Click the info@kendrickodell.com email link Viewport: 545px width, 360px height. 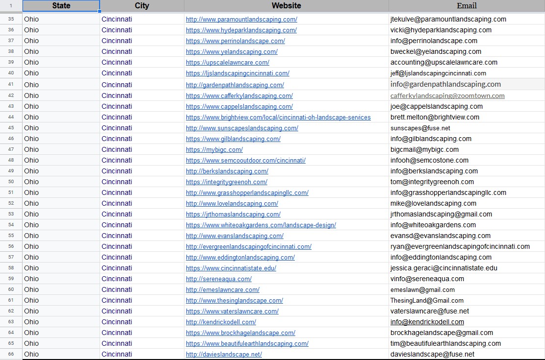pyautogui.click(x=427, y=322)
